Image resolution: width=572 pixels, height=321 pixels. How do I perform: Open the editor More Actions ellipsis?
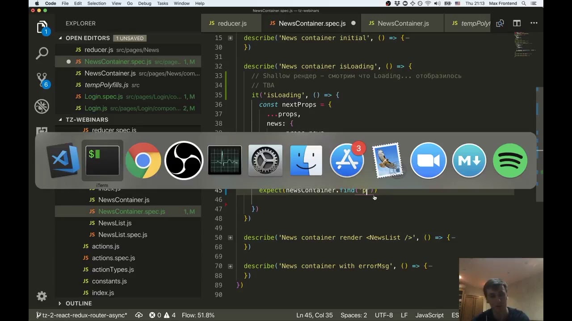(534, 23)
